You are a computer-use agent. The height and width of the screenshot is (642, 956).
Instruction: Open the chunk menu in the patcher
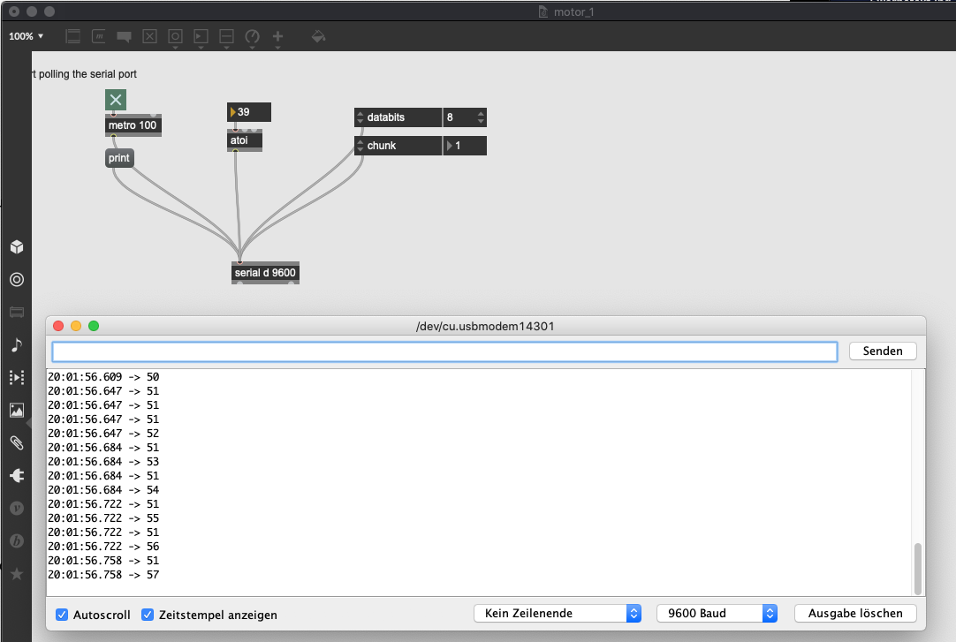click(x=398, y=146)
